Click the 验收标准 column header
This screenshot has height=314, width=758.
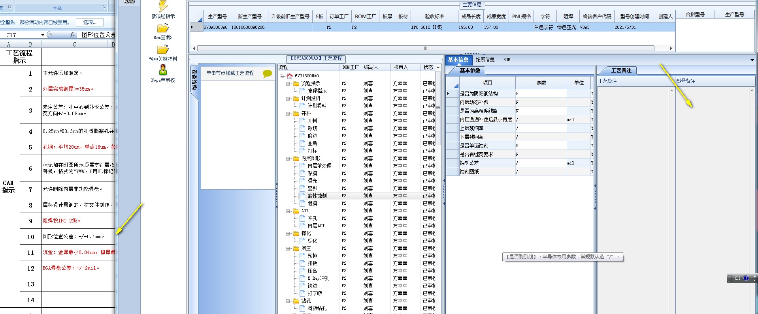pos(435,16)
